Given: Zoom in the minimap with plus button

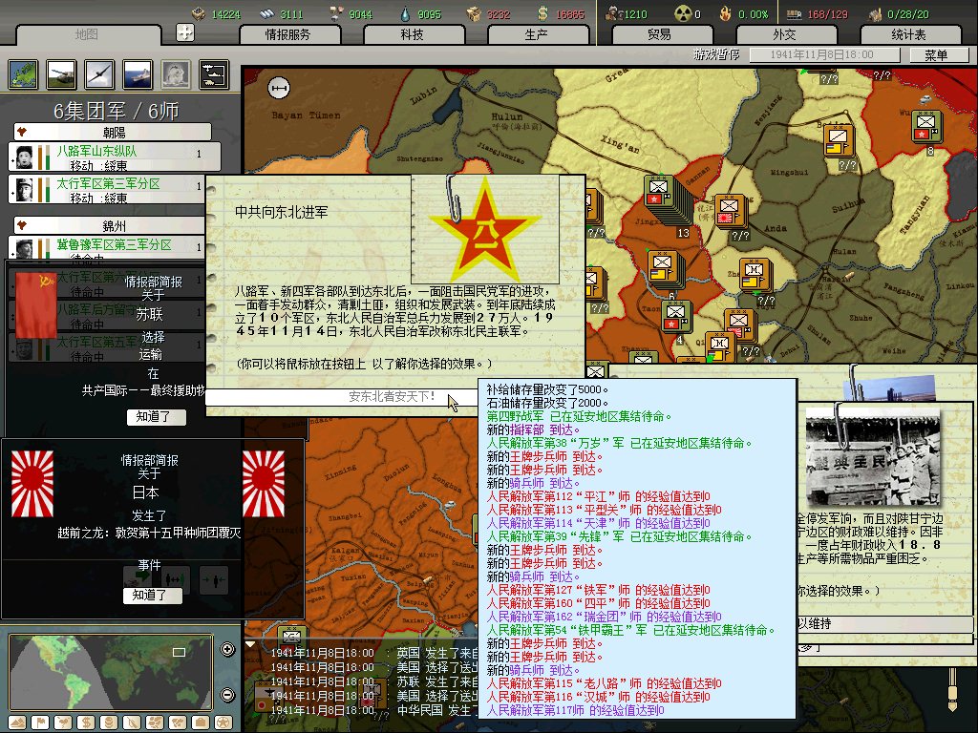Looking at the screenshot, I should pos(227,650).
